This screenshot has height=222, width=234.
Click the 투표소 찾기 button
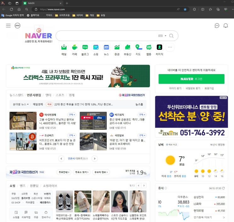tap(82, 172)
